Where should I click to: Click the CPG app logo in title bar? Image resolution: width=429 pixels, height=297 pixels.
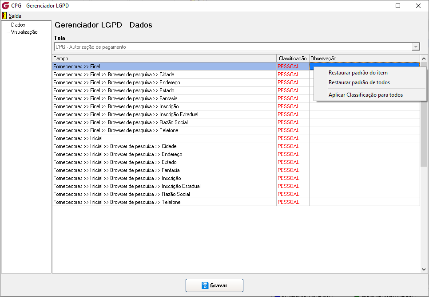pyautogui.click(x=5, y=6)
